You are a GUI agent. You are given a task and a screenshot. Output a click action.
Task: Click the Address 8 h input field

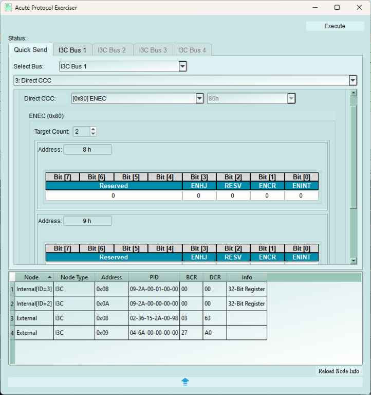[87, 150]
